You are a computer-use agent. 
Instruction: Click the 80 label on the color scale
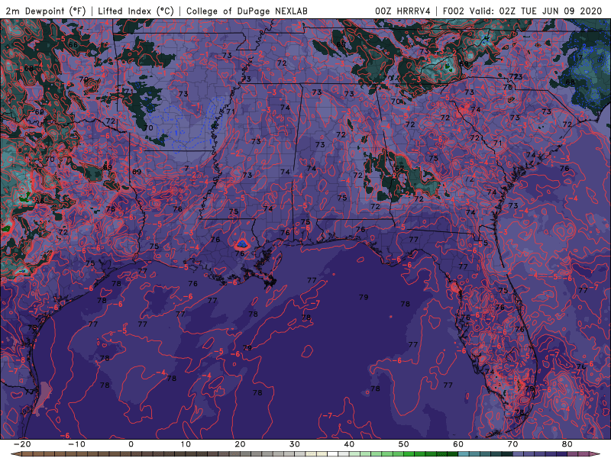(x=567, y=444)
